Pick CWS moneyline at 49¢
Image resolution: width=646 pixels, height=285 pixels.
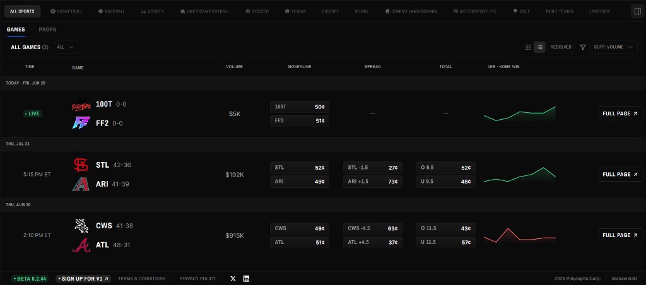coord(300,229)
